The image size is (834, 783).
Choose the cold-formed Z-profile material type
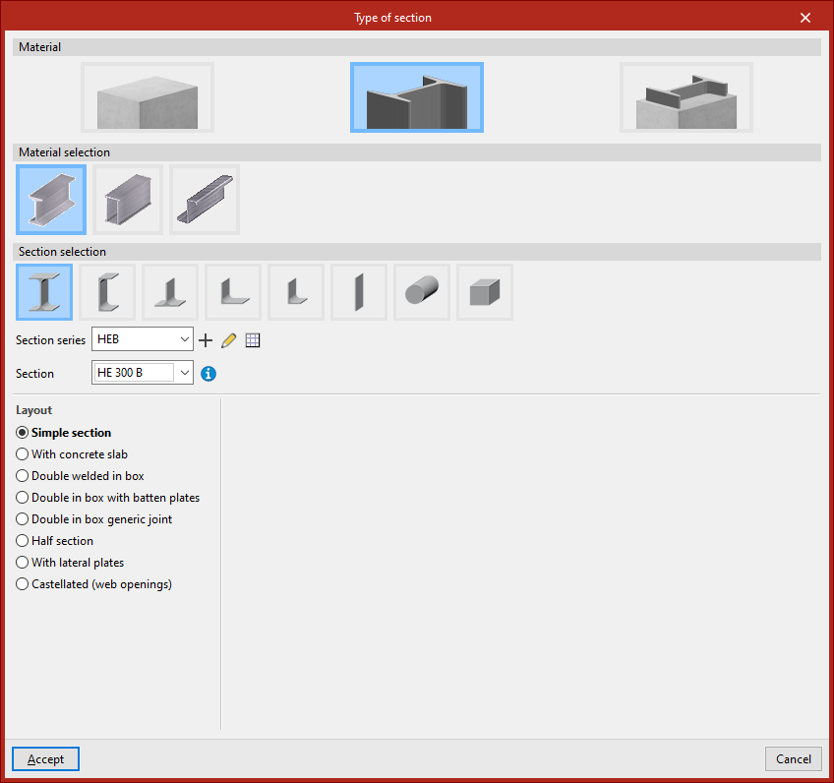(x=205, y=200)
